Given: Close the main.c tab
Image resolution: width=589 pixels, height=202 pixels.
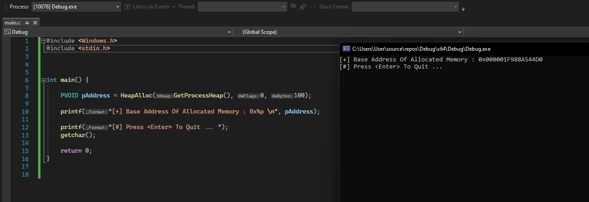Looking at the screenshot, I should tap(35, 22).
